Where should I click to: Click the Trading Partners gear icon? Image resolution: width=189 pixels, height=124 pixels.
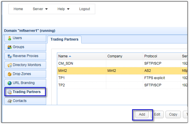click(x=9, y=92)
